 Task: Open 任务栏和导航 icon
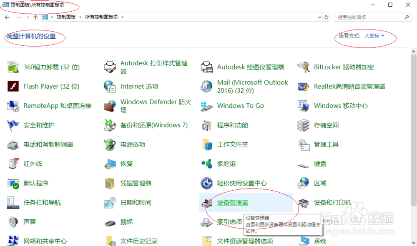coord(13,203)
